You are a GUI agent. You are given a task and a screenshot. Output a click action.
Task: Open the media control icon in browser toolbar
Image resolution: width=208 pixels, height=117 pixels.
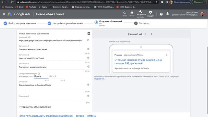tap(167, 2)
